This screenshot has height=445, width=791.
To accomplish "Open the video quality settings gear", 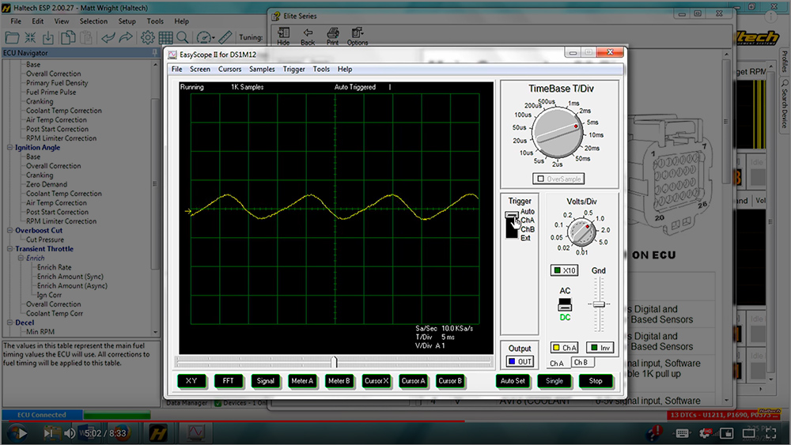I will [x=705, y=433].
